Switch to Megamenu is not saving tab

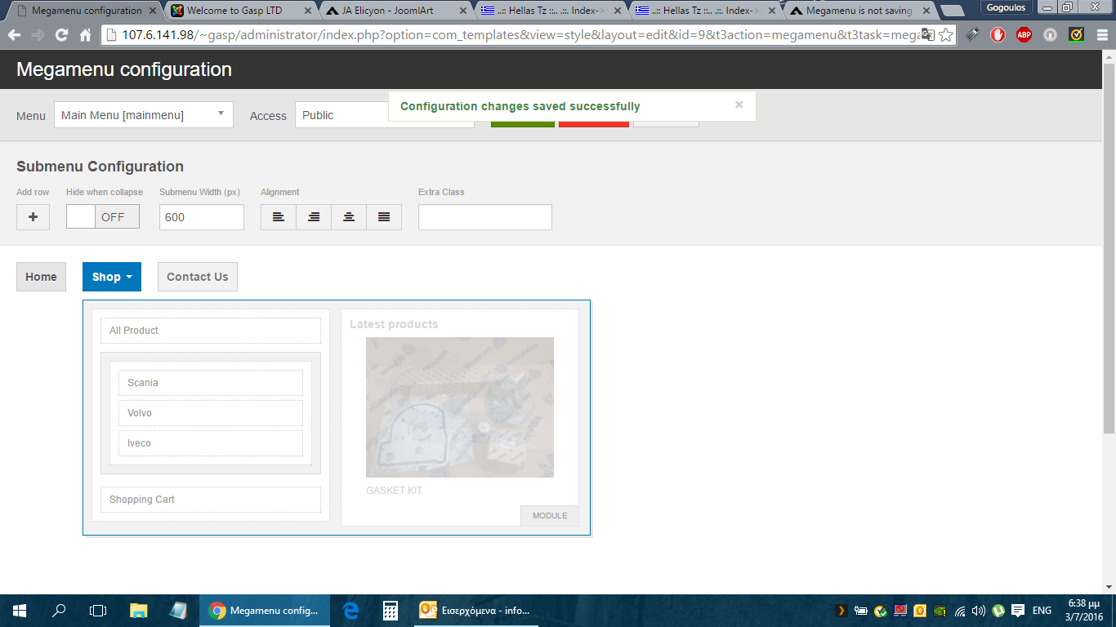point(860,11)
